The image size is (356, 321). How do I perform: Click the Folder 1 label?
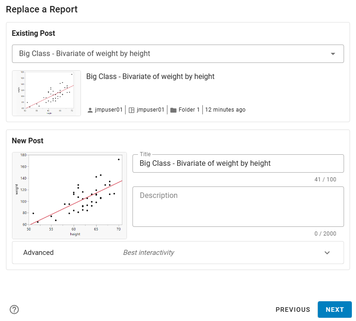pos(189,110)
